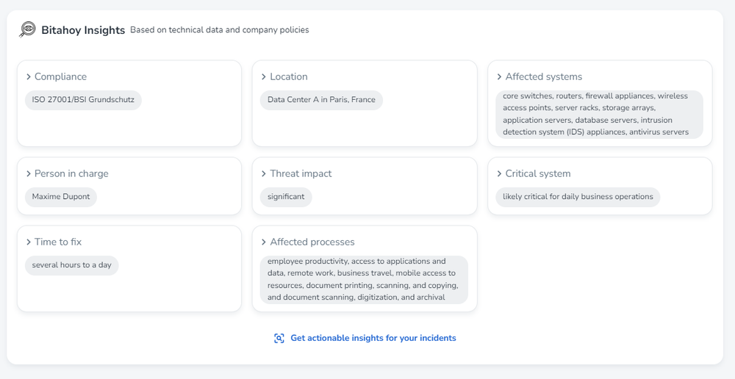Click likely critical for daily business operations
Image resolution: width=735 pixels, height=379 pixels.
point(578,197)
